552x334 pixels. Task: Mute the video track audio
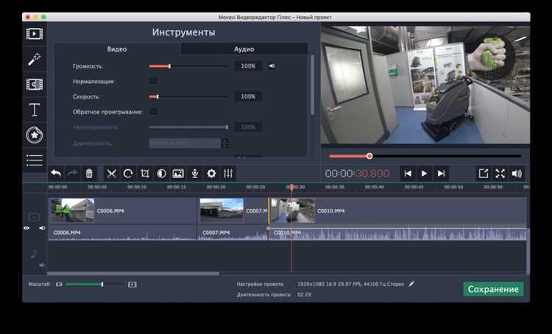(42, 228)
